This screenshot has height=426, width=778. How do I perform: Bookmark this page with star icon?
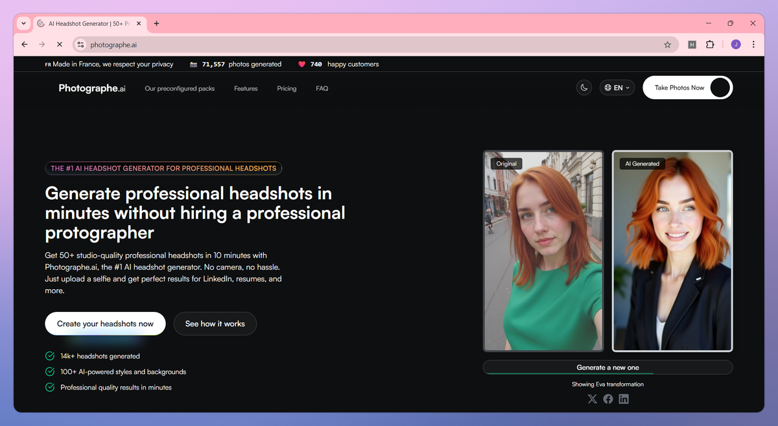[667, 45]
